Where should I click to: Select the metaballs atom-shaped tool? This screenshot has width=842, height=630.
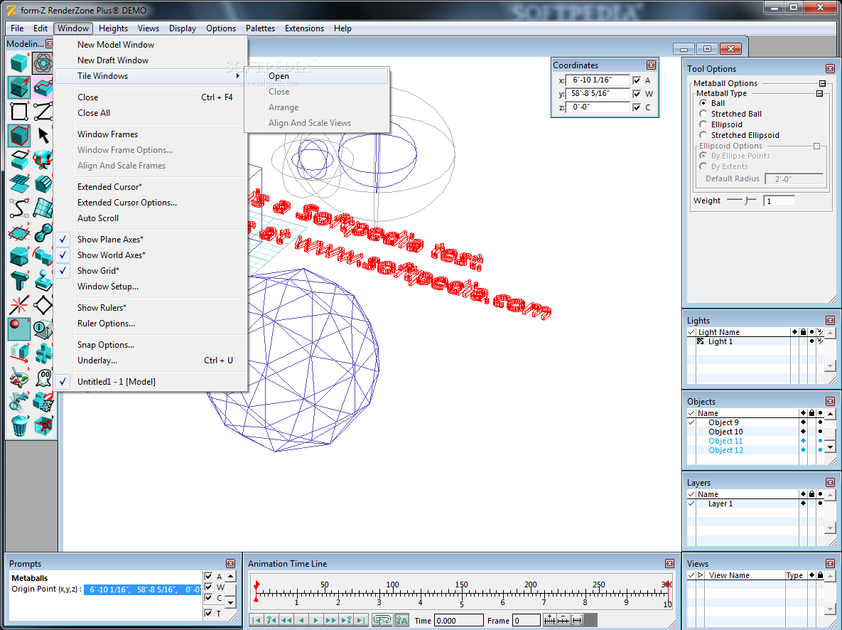[43, 63]
